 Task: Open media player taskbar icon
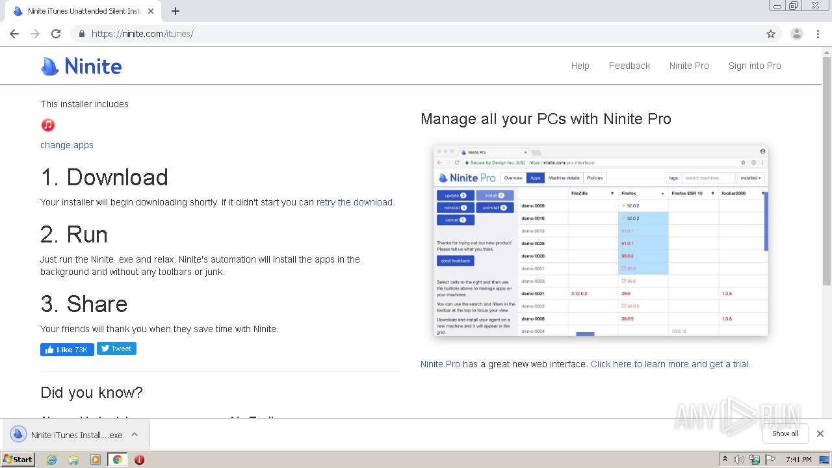96,460
